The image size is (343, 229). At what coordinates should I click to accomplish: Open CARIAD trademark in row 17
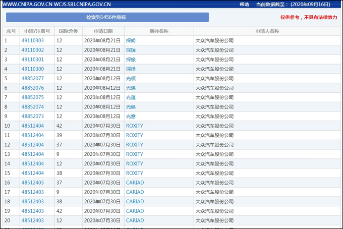[135, 192]
